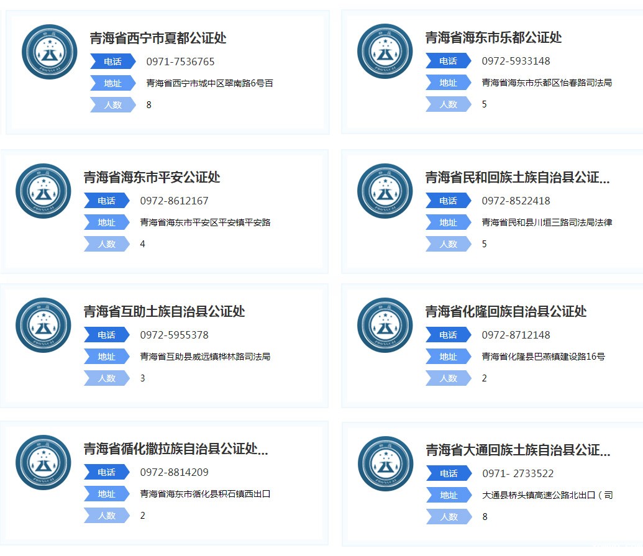The height and width of the screenshot is (556, 643).
Task: Click the 青海省海东市平安公证处 emblem logo
Action: tap(43, 191)
